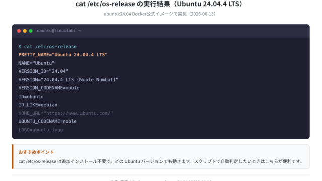Click the dimmed LOGO=ubuntu-logo line

pos(41,130)
